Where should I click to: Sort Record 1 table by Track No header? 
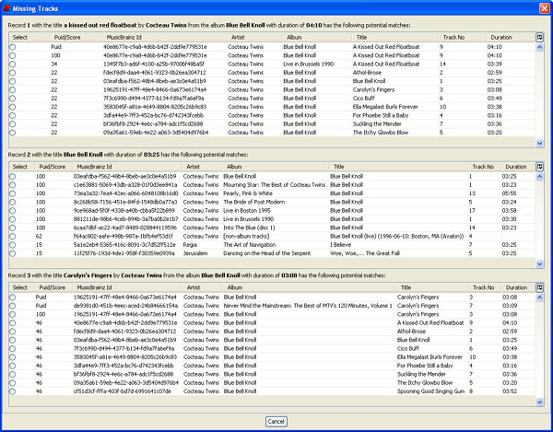pos(462,37)
